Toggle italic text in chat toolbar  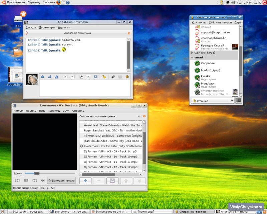click(x=50, y=77)
